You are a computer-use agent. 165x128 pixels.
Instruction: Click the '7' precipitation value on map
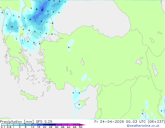pyautogui.click(x=36, y=20)
